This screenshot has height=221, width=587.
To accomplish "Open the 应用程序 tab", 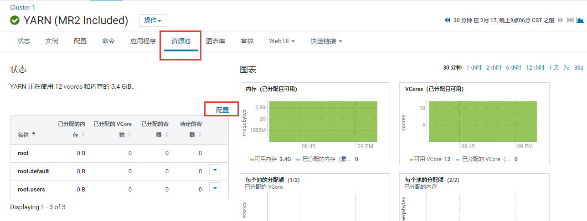I will 143,41.
